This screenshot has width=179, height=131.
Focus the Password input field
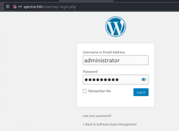[x=116, y=80]
